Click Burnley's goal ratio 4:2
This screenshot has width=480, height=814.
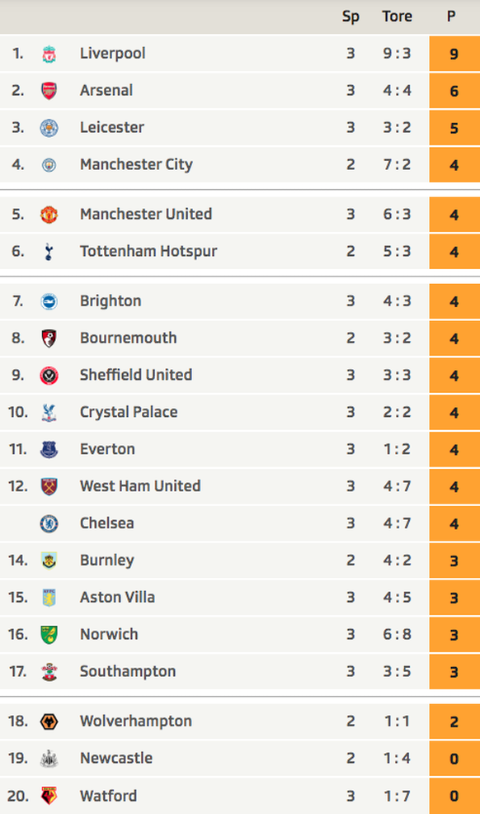(397, 561)
